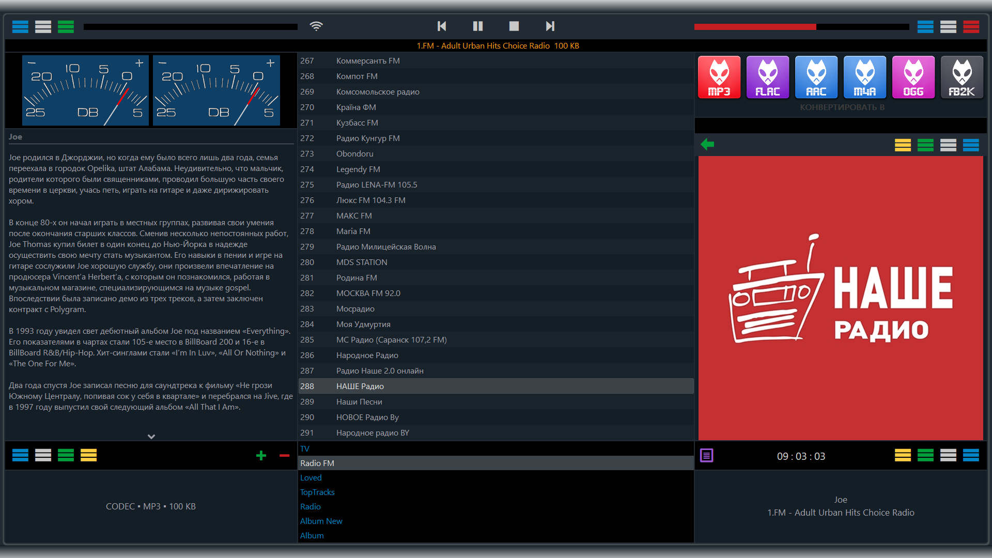
Task: Open the TopTracks category
Action: click(x=317, y=492)
